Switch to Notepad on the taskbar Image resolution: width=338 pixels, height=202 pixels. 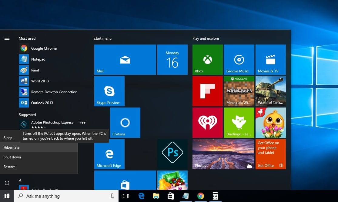(x=186, y=196)
